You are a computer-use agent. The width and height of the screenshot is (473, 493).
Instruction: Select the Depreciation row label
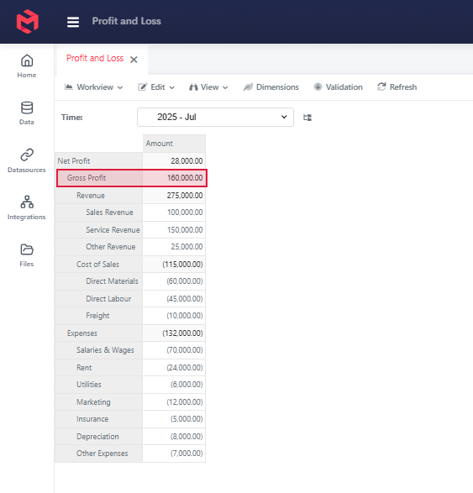pos(99,437)
